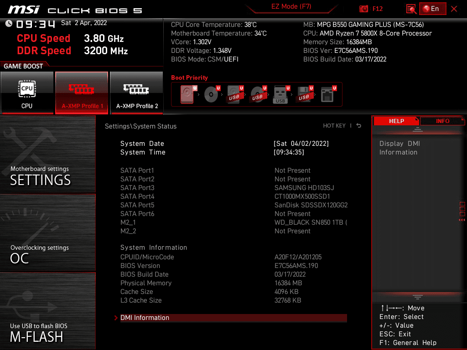This screenshot has width=467, height=350.
Task: Select SATA Port3 SAMSUNG HD103SJ entry
Action: [233, 188]
